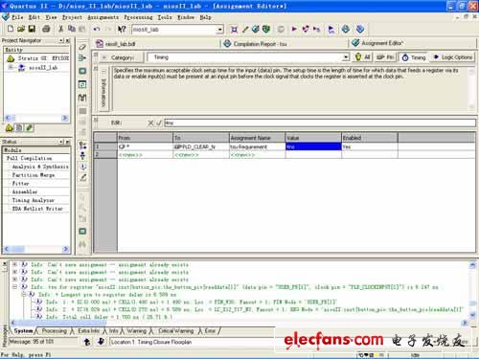This screenshot has height=359, width=479.
Task: Click the Edit value input field
Action: (x=320, y=123)
